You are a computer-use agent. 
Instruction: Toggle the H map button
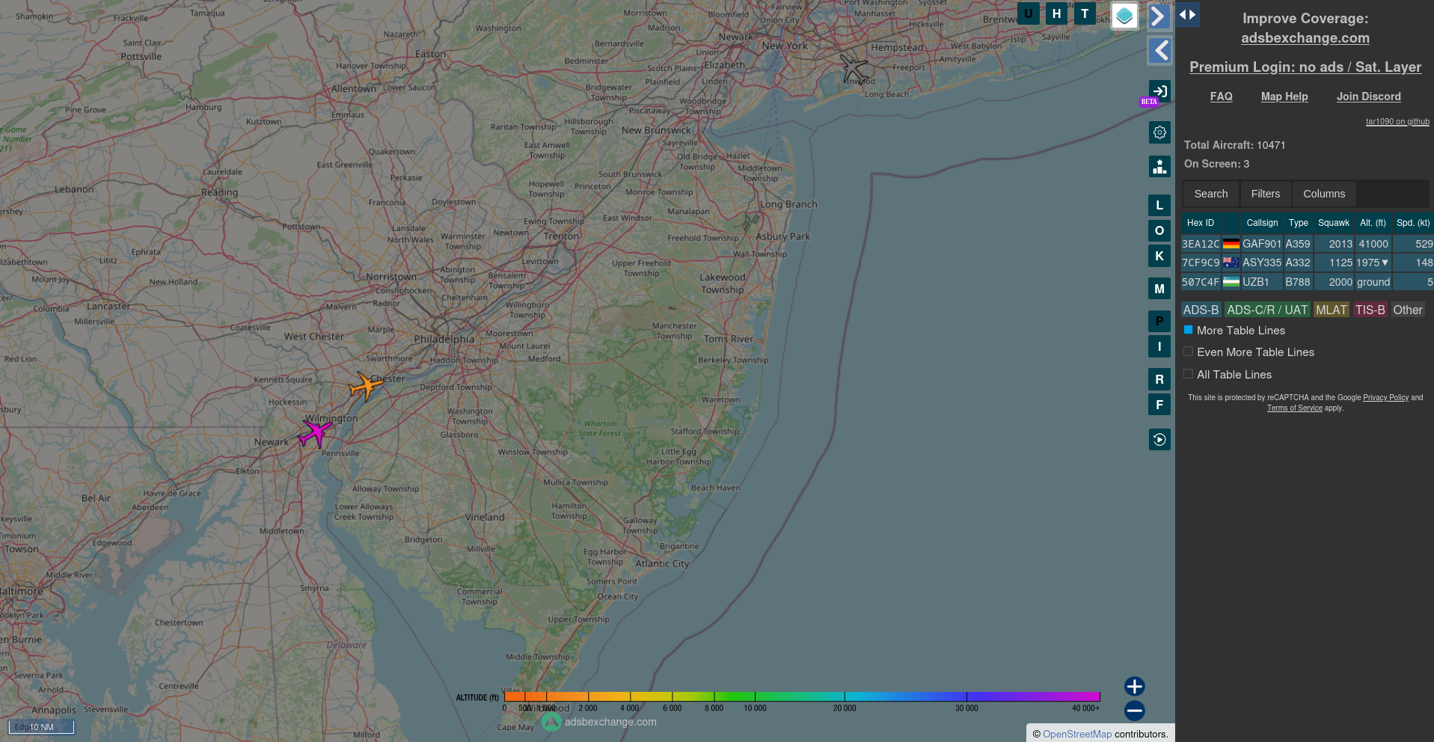pyautogui.click(x=1056, y=13)
